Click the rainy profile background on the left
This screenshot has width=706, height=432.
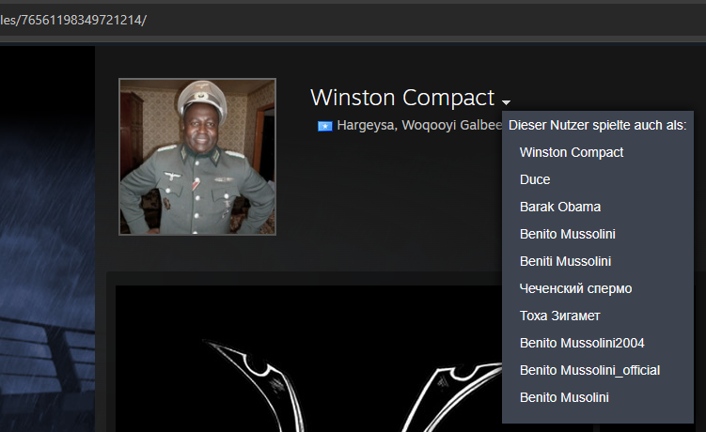[47, 235]
